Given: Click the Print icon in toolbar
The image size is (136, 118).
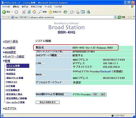Looking at the screenshot, I should pyautogui.click(x=78, y=12).
